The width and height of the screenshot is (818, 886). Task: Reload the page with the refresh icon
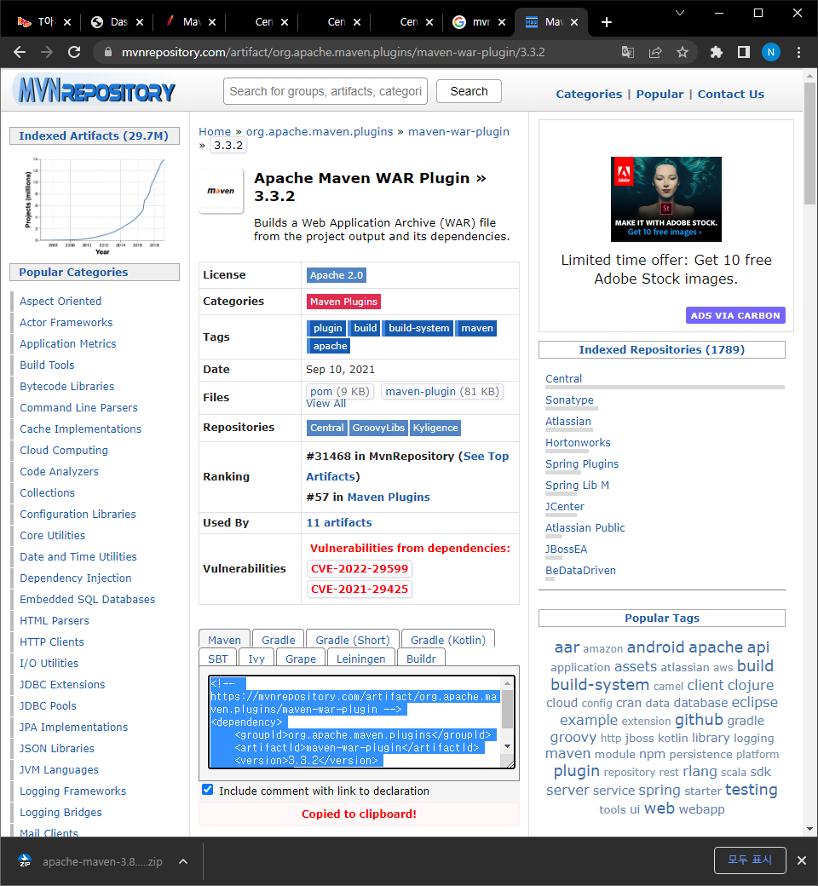pos(74,53)
